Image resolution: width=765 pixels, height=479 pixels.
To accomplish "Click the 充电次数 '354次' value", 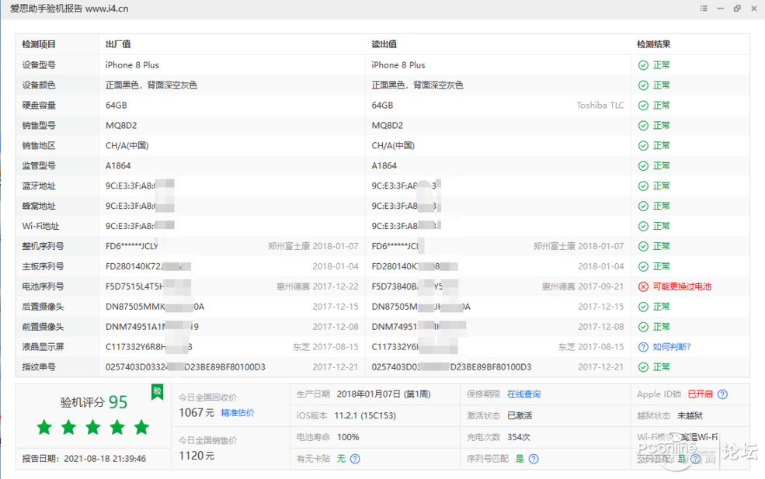I will click(x=519, y=437).
